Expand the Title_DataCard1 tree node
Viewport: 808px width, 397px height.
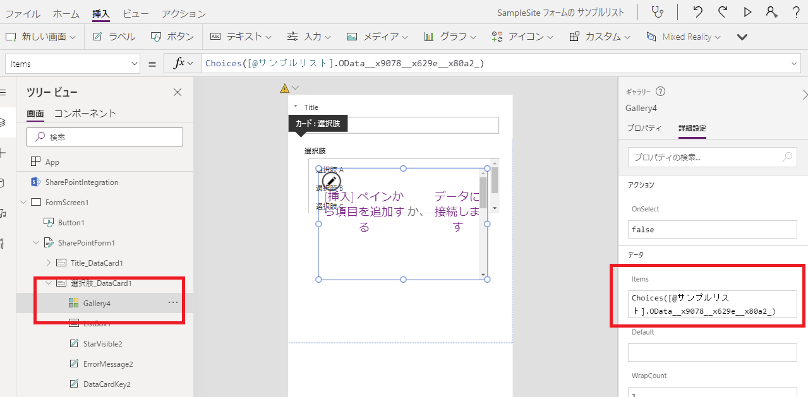pyautogui.click(x=49, y=263)
